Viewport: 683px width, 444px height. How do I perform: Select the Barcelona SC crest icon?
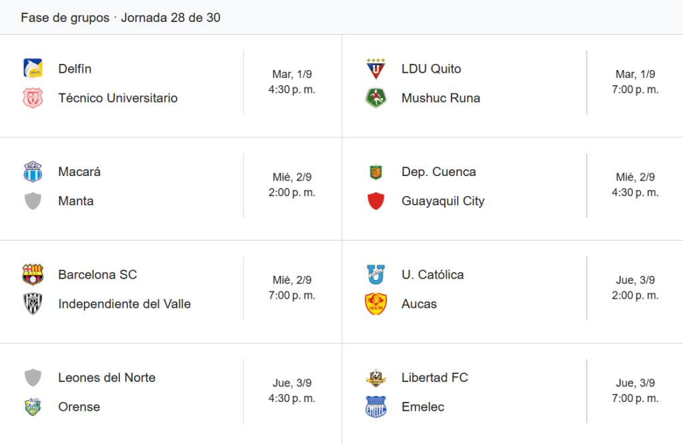click(x=33, y=275)
